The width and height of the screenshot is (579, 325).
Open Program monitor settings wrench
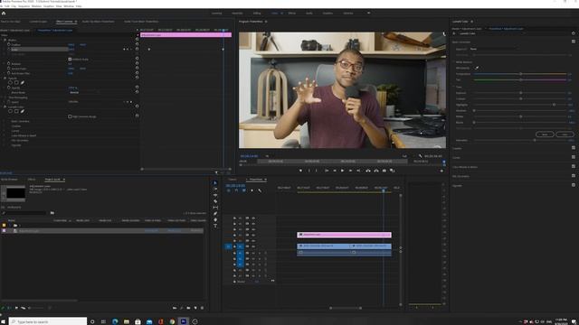point(420,156)
